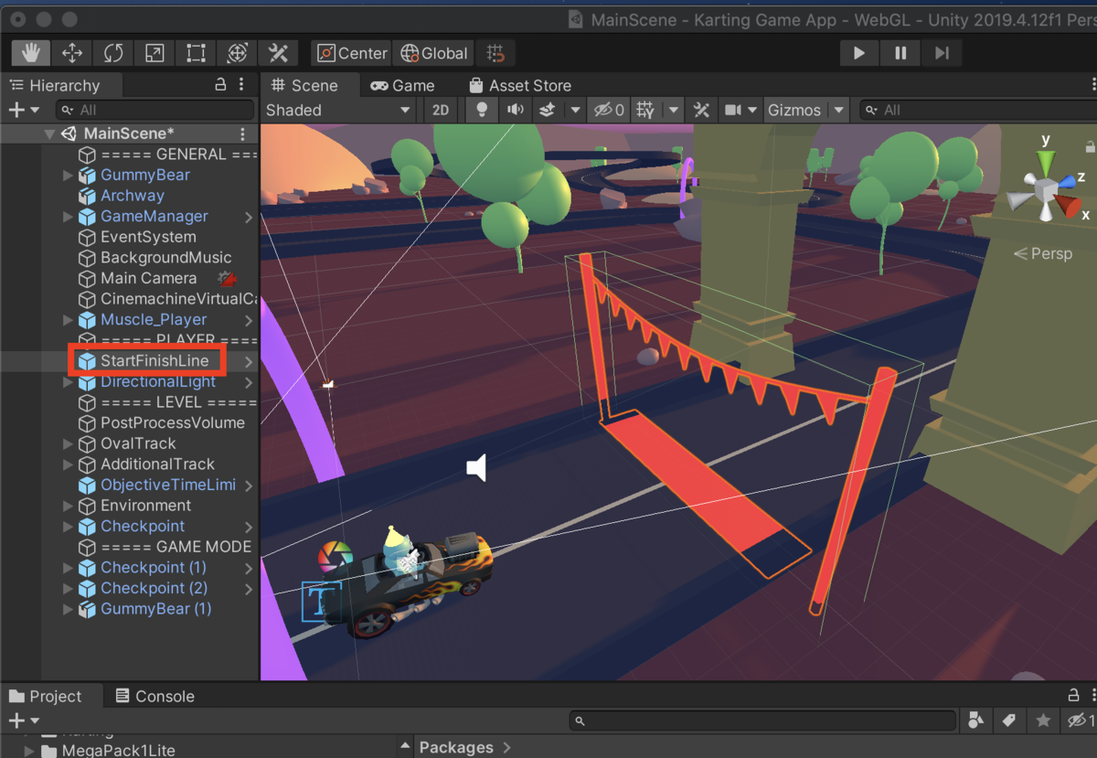Pause the game playback
The image size is (1097, 758).
point(900,53)
